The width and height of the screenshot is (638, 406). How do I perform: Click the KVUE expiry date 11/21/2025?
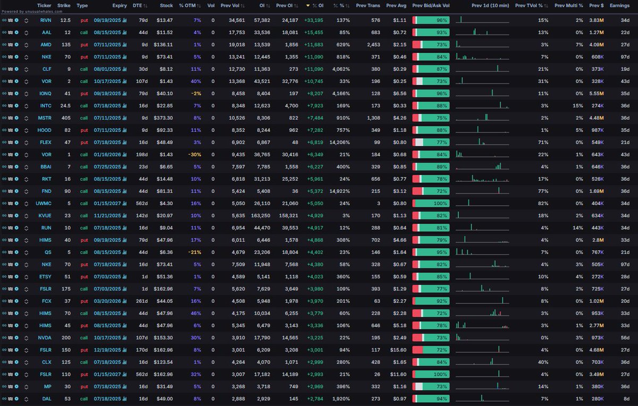tap(107, 215)
